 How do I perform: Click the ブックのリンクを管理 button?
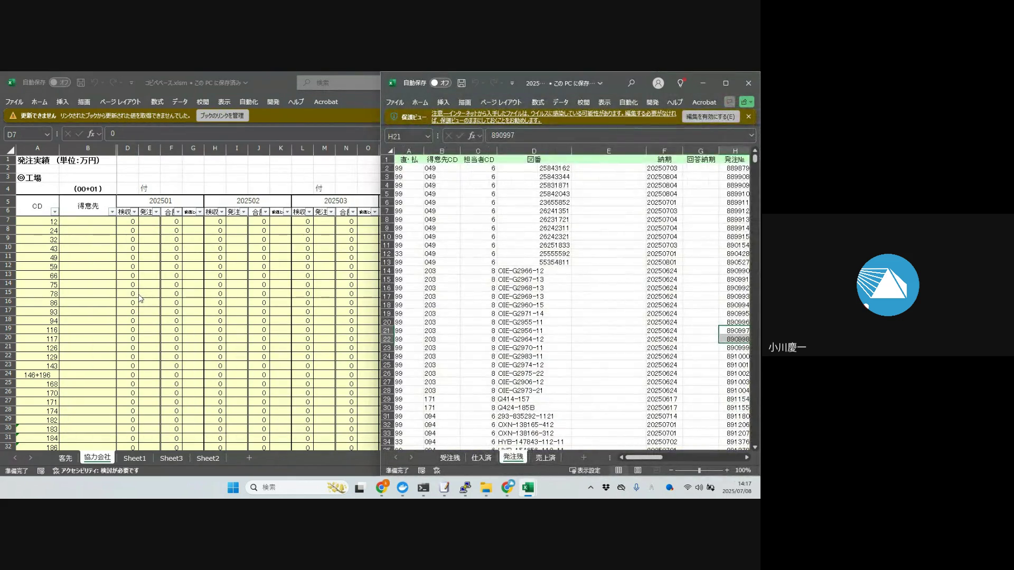coord(222,116)
